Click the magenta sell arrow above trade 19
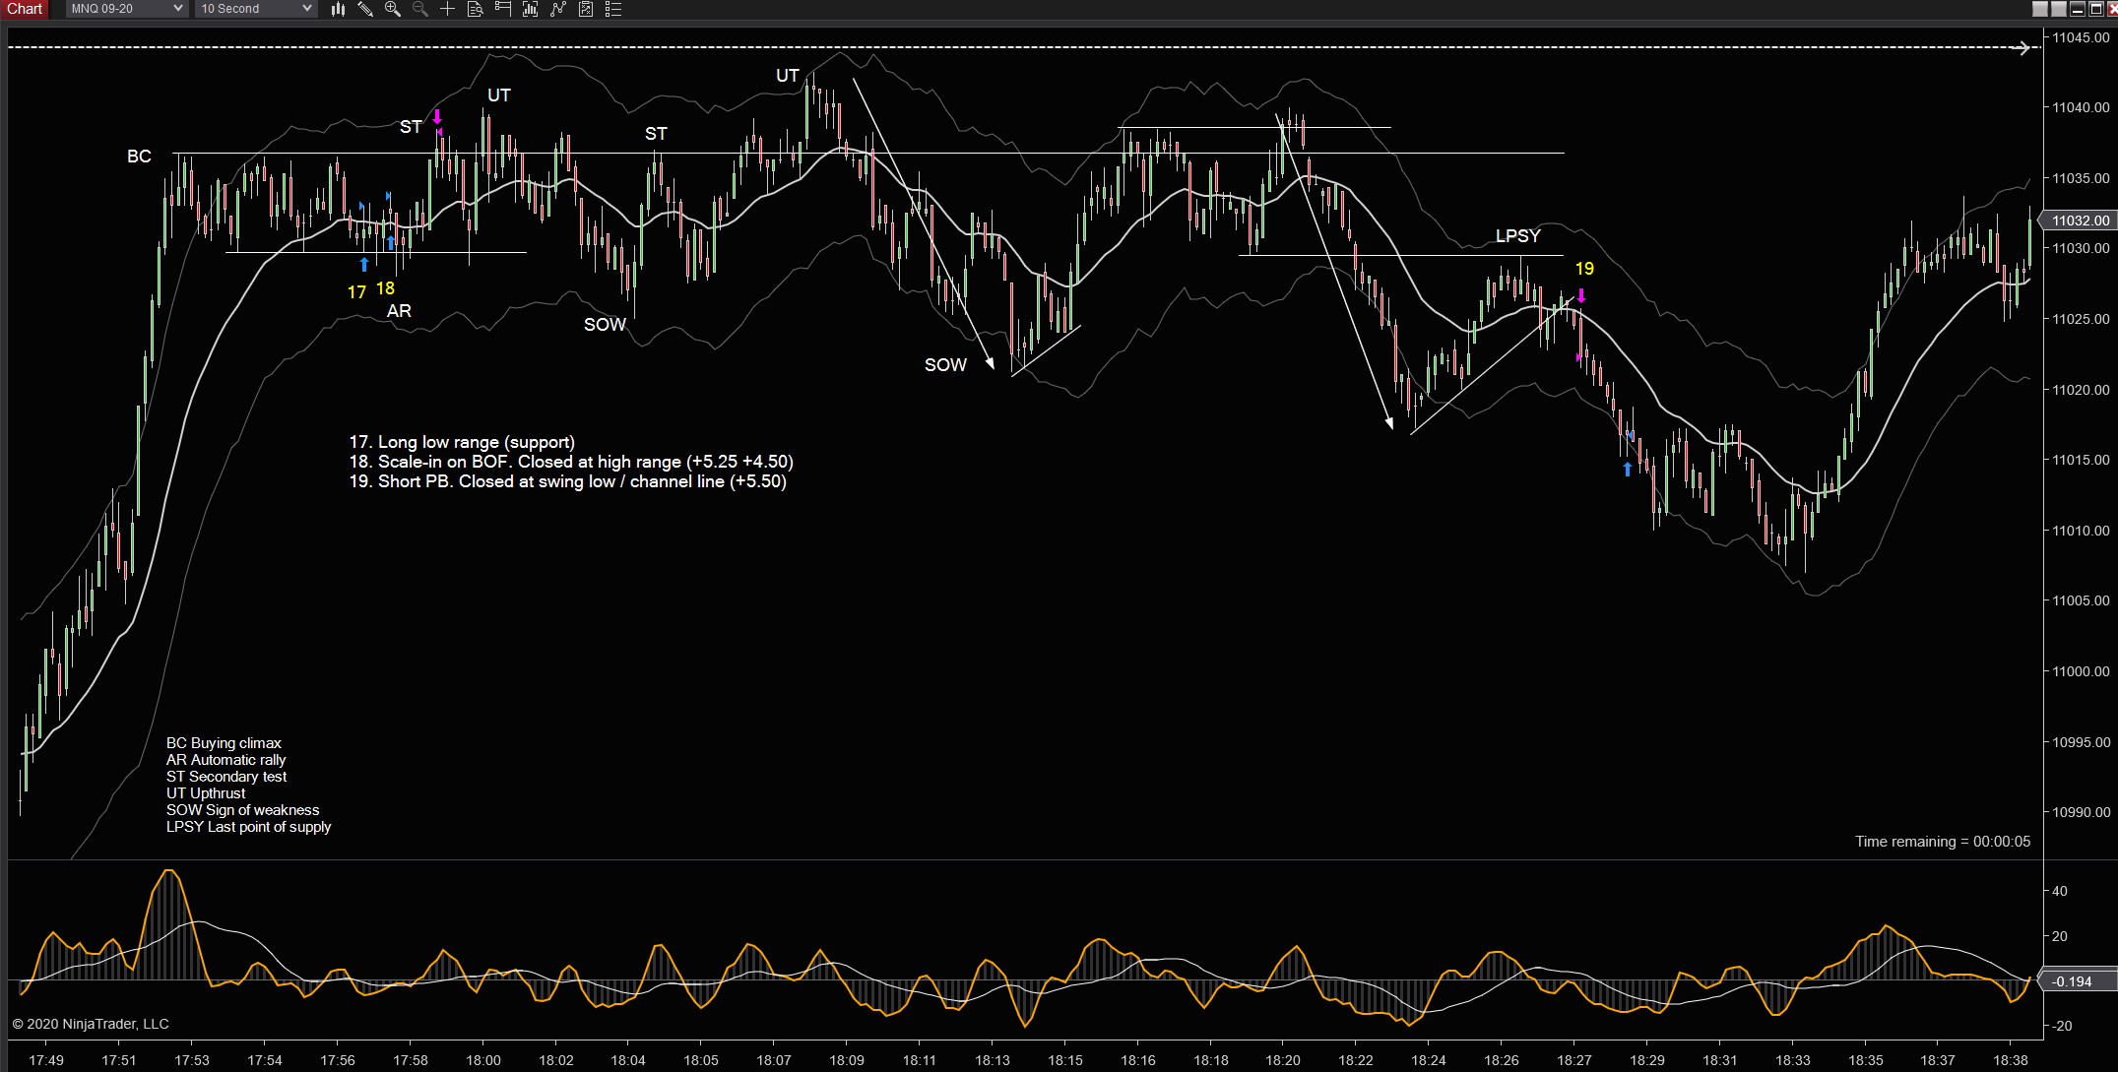 [1581, 295]
